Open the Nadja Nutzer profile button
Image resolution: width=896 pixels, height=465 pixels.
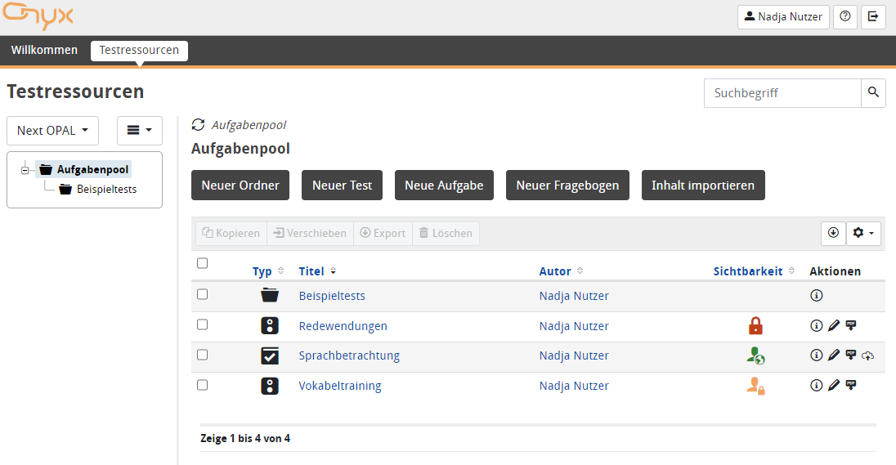click(x=783, y=17)
